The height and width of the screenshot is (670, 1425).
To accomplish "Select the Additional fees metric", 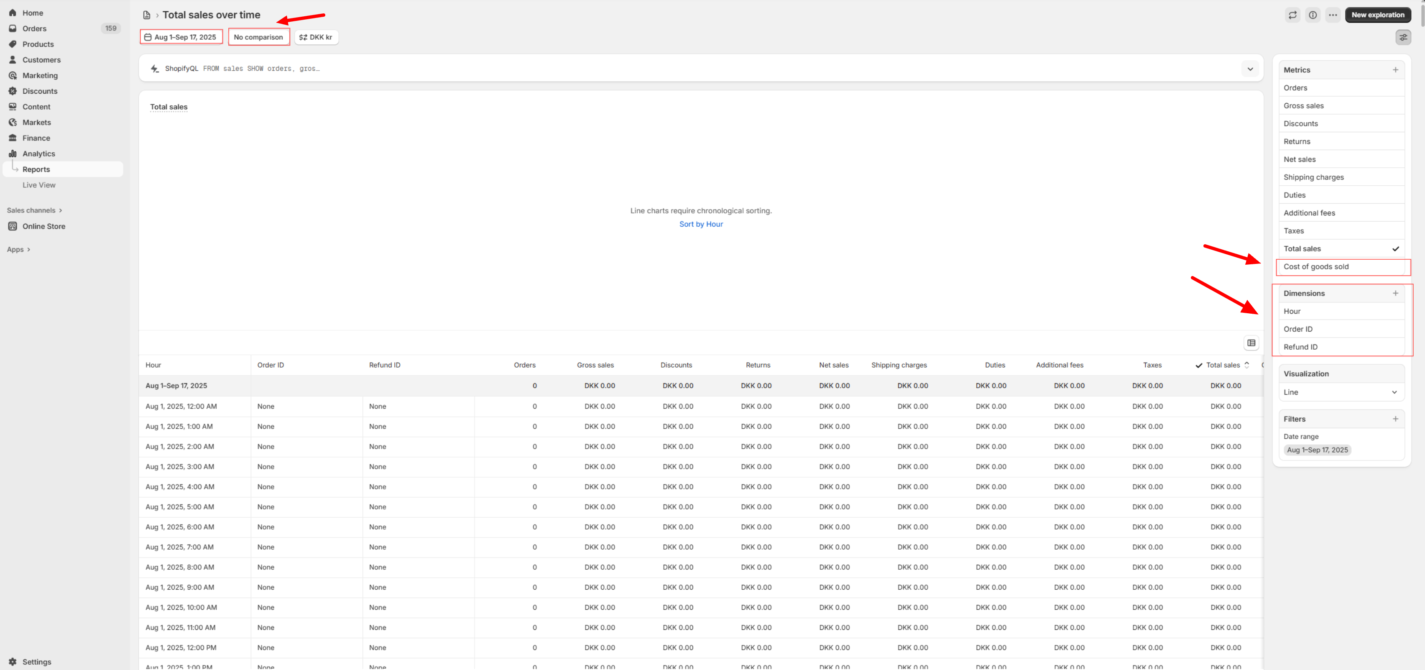I will [1341, 213].
